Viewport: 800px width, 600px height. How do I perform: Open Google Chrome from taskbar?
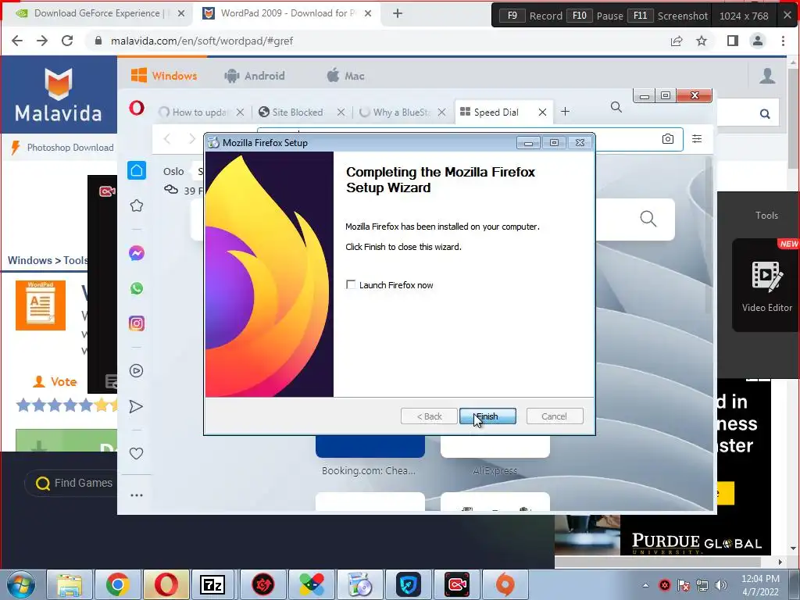point(117,584)
